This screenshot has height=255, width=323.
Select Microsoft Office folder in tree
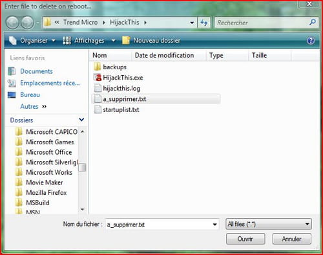pyautogui.click(x=43, y=152)
